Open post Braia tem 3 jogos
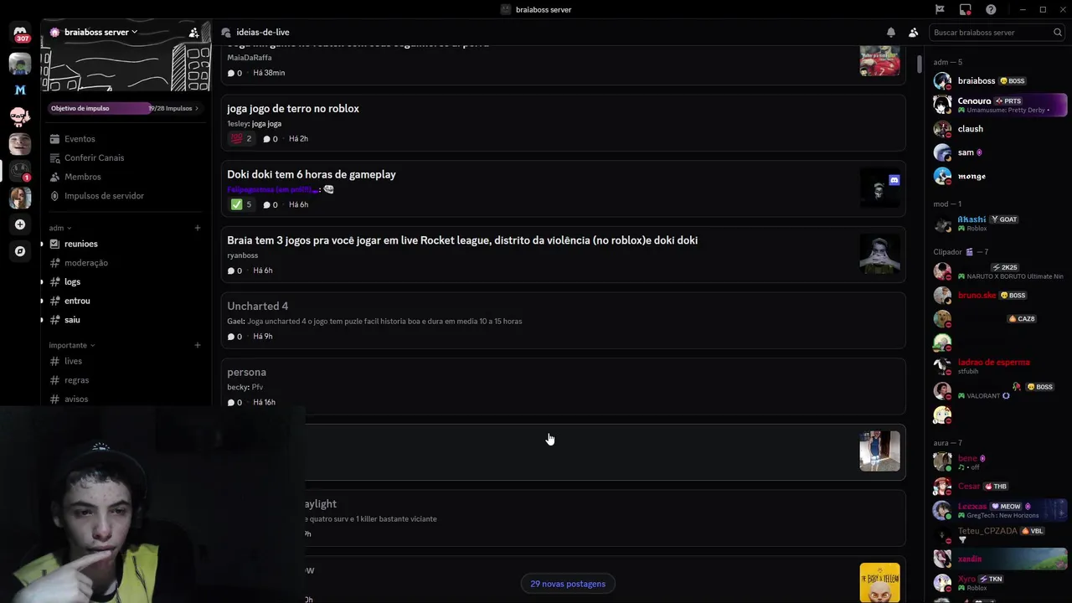Viewport: 1072px width, 603px height. [563, 254]
